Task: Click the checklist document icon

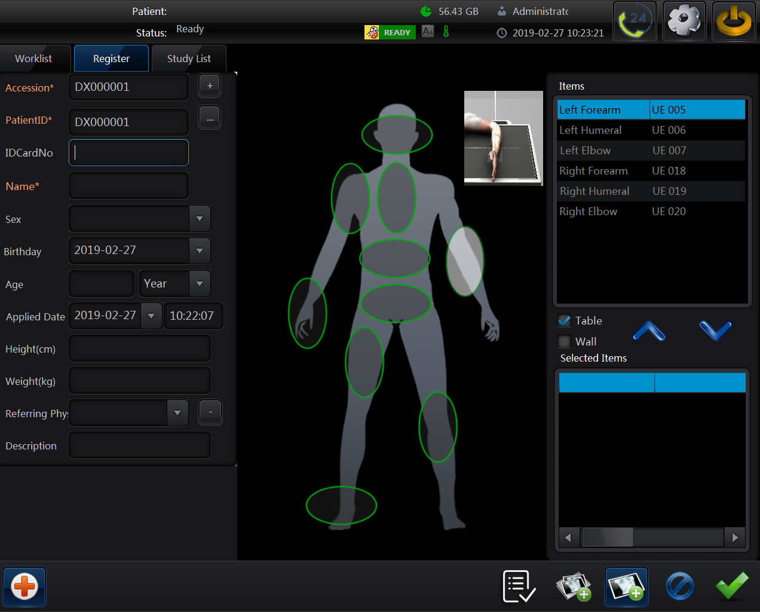Action: click(519, 586)
